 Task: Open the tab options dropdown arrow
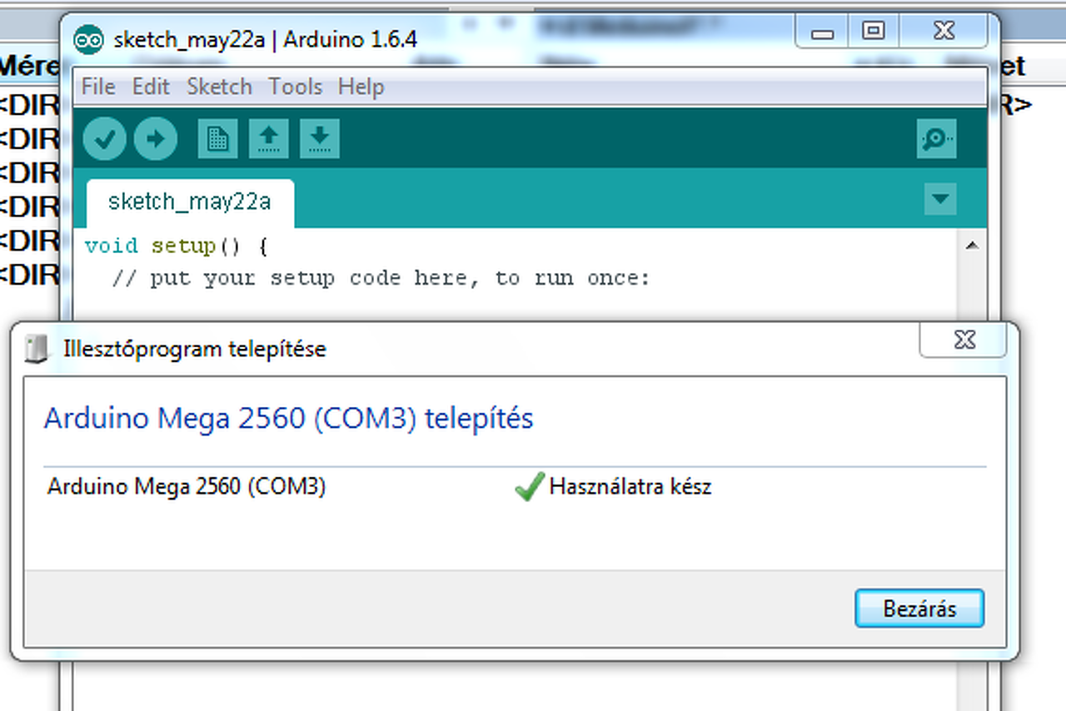click(940, 200)
